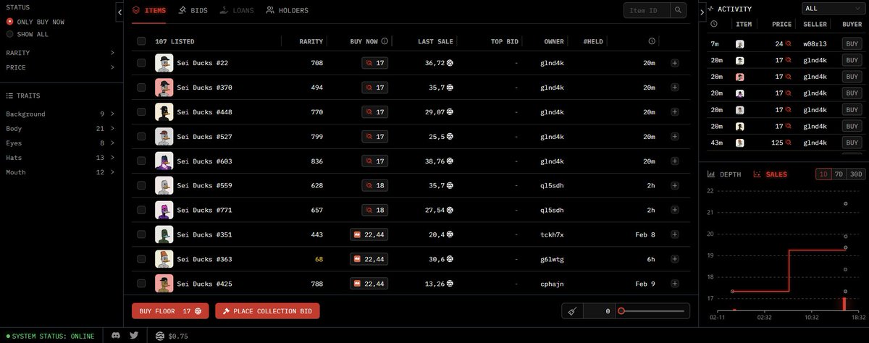
Task: Collapse the left filter panel arrow
Action: pyautogui.click(x=119, y=12)
